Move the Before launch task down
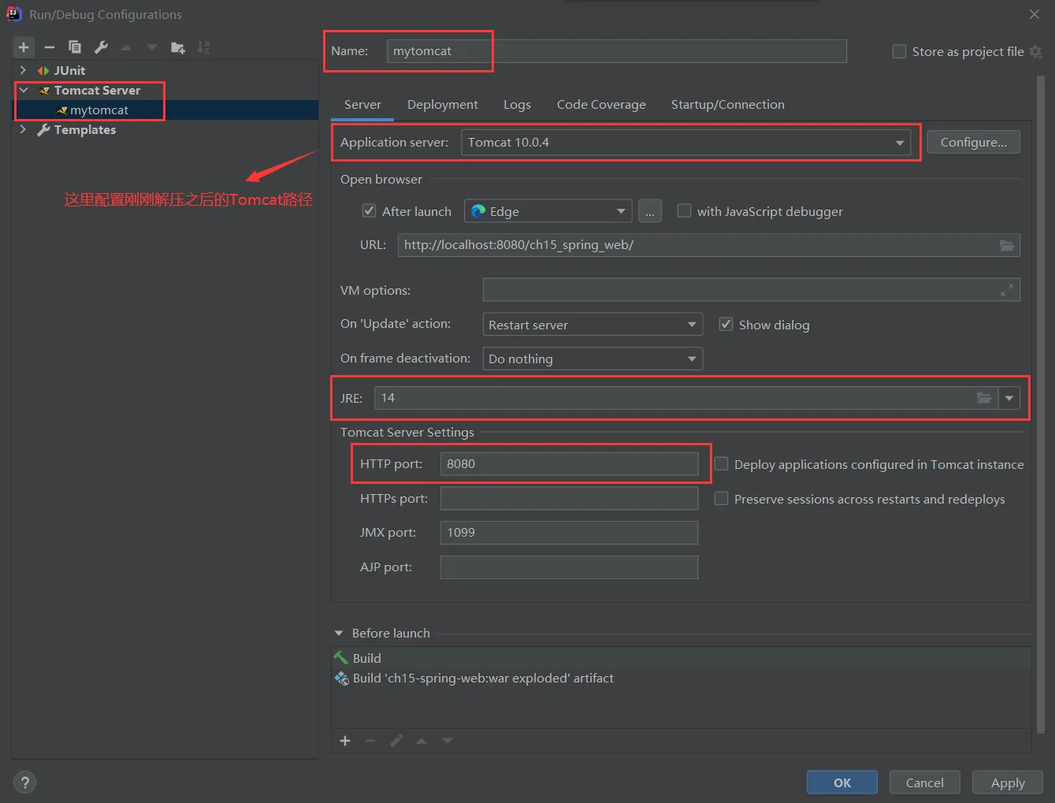1055x803 pixels. pyautogui.click(x=448, y=741)
